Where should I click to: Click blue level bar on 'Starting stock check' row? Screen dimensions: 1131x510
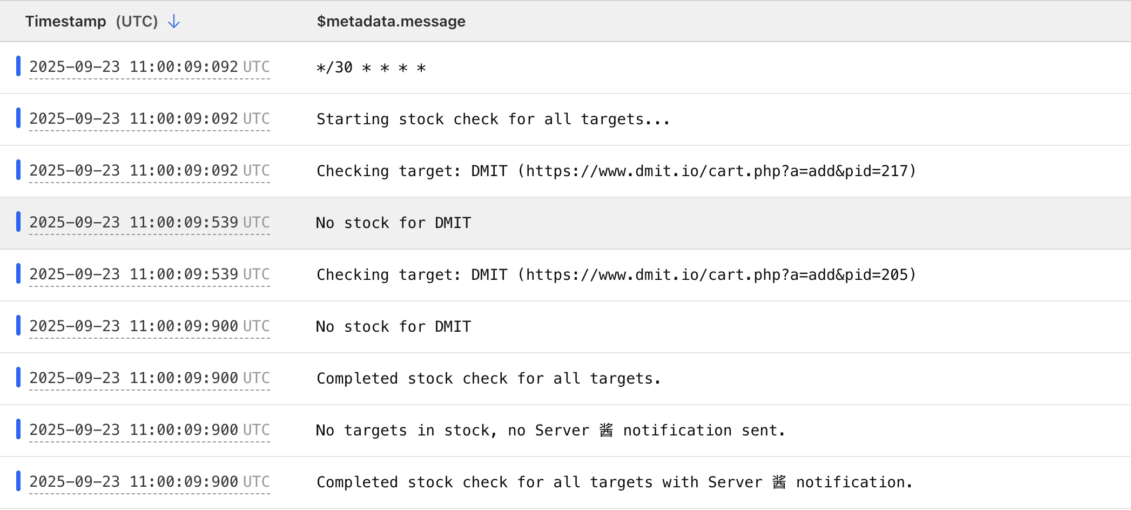18,118
